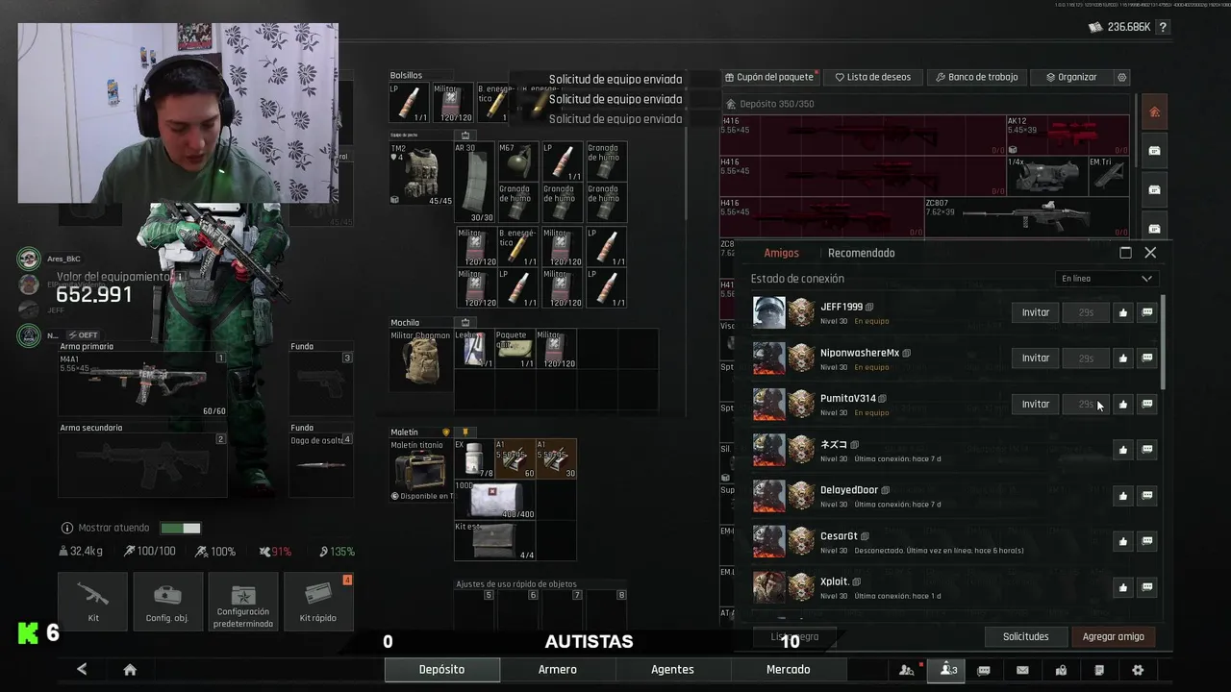Open Lista de deseos

[x=873, y=77]
